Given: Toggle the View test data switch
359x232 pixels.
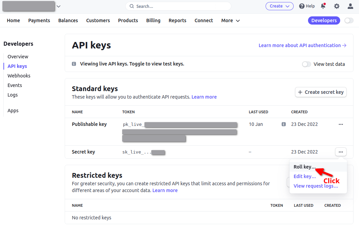Looking at the screenshot, I should tap(306, 64).
